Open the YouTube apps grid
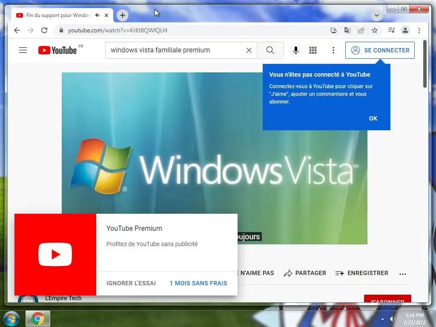Screen dimensions: 436x327 coord(313,50)
